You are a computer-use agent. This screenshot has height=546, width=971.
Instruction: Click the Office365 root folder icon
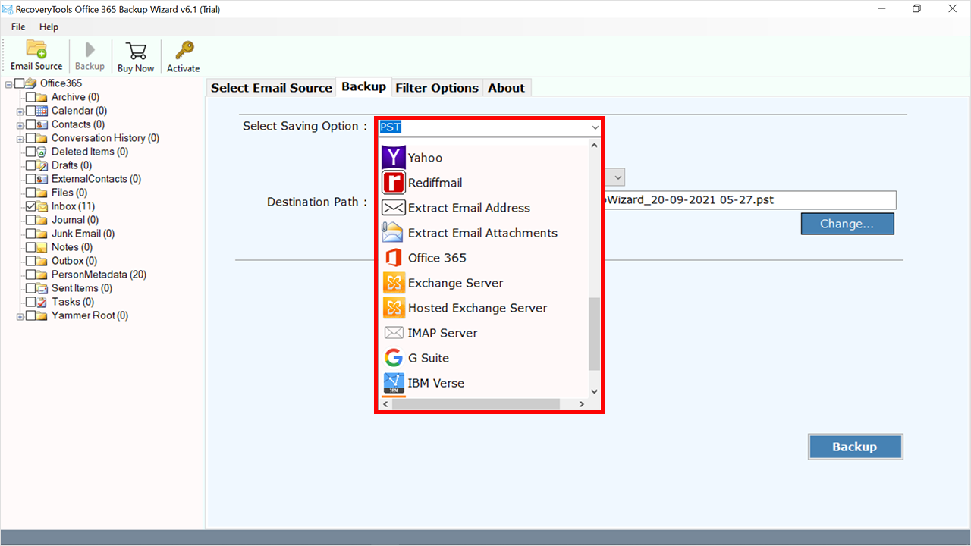click(x=31, y=83)
